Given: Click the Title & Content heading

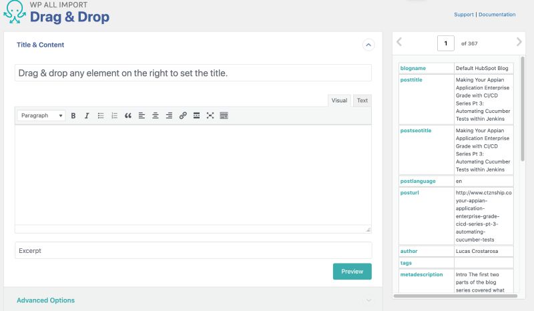Looking at the screenshot, I should 40,45.
